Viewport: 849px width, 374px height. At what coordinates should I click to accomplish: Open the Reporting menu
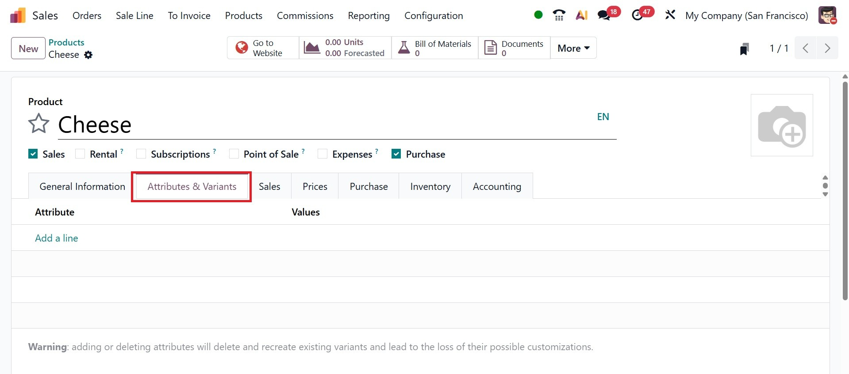point(369,15)
